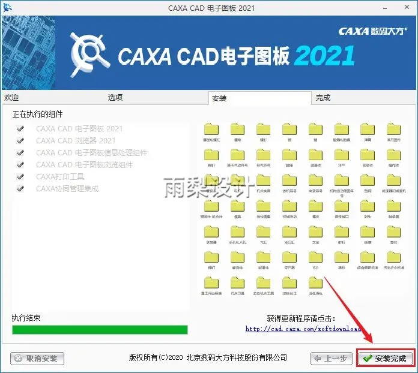Screen dimensions: 418x373
Task: Click the 机床夹具 folder icon
Action: [264, 181]
